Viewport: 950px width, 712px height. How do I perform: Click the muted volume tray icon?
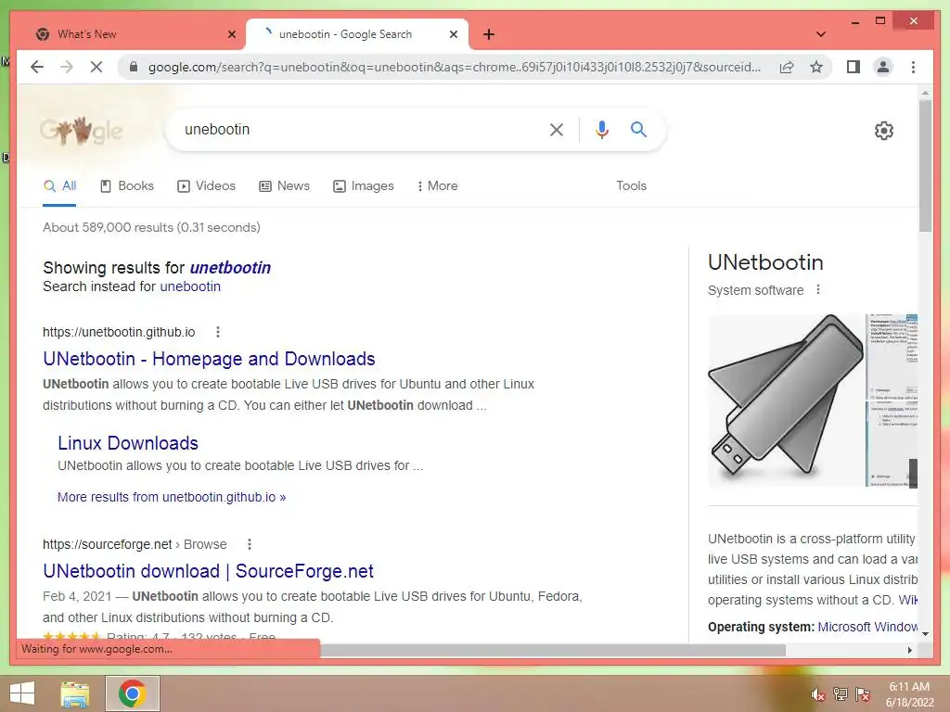(x=817, y=695)
